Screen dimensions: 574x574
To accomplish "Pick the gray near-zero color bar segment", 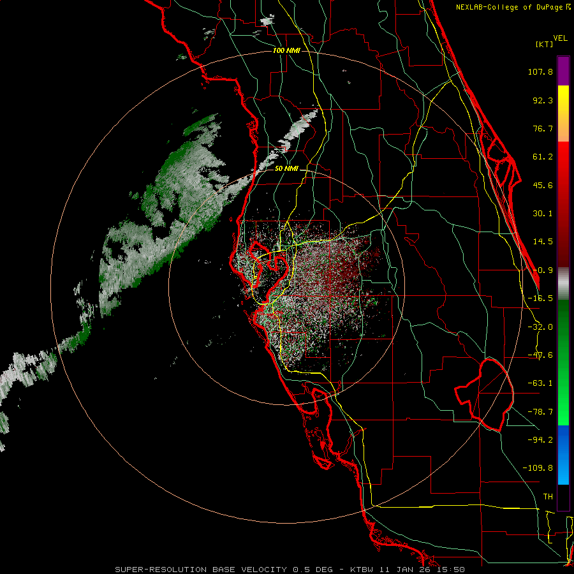I will 563,284.
